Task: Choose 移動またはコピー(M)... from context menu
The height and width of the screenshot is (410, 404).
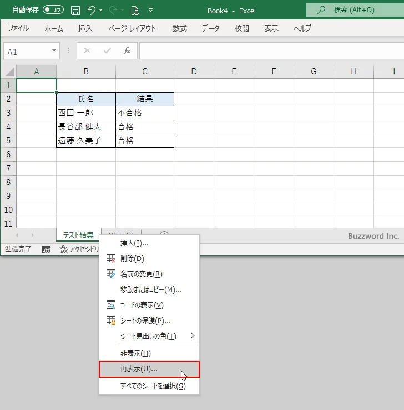Action: (x=149, y=290)
